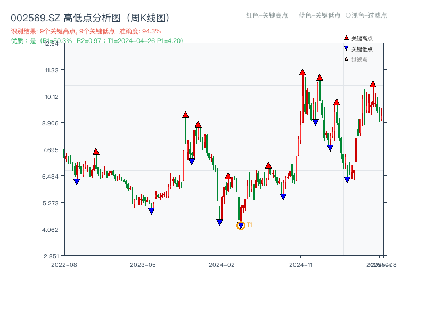Click the blue triangle icon beside 关键低点 legend
This screenshot has height=319, width=426.
tap(346, 48)
